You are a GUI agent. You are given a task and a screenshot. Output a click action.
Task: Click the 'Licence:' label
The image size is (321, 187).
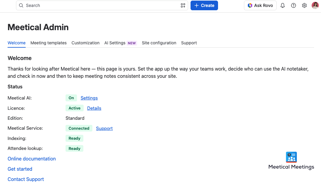(16, 108)
